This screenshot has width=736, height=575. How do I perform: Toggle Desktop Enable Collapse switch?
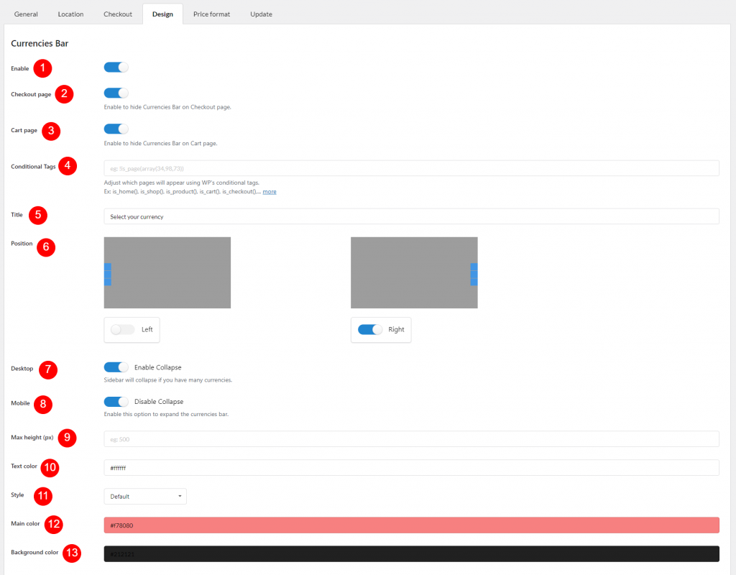pos(116,367)
